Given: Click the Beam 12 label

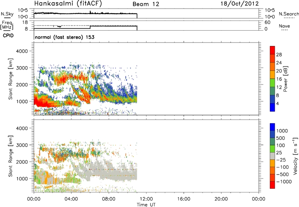Looking at the screenshot, I should (x=146, y=4).
